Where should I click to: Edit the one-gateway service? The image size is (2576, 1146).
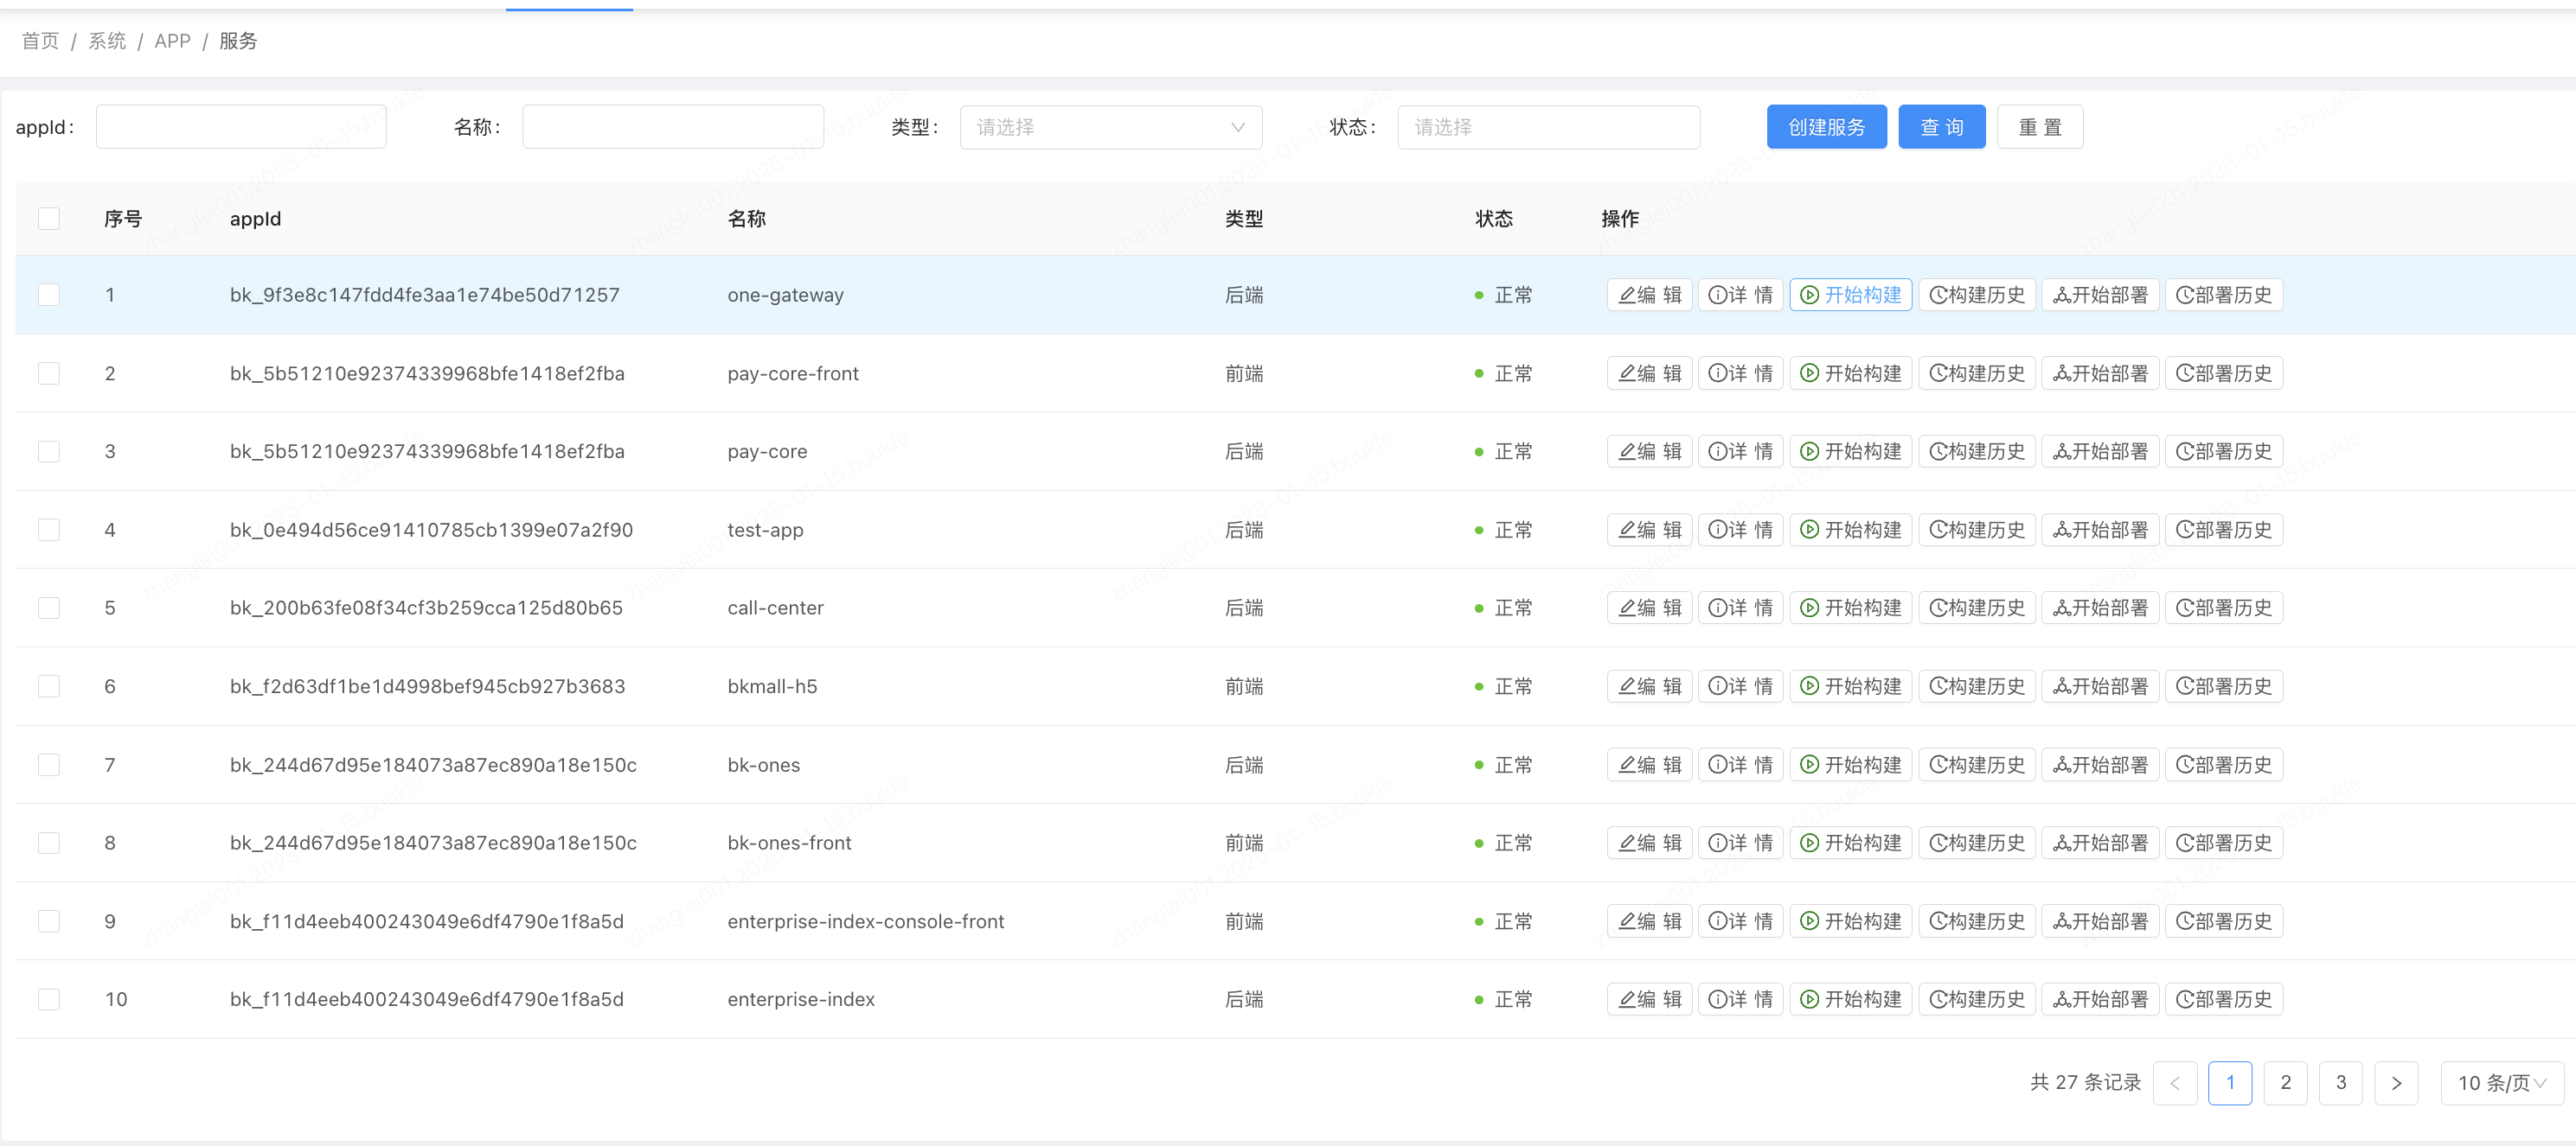pos(1649,295)
